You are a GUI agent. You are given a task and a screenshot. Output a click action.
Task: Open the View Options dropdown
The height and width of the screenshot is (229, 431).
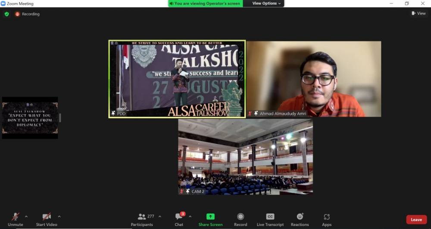coord(266,3)
